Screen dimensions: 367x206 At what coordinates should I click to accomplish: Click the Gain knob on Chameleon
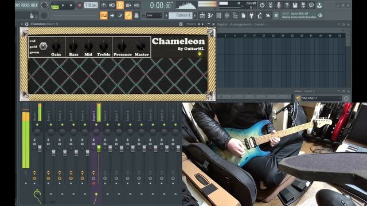[56, 46]
